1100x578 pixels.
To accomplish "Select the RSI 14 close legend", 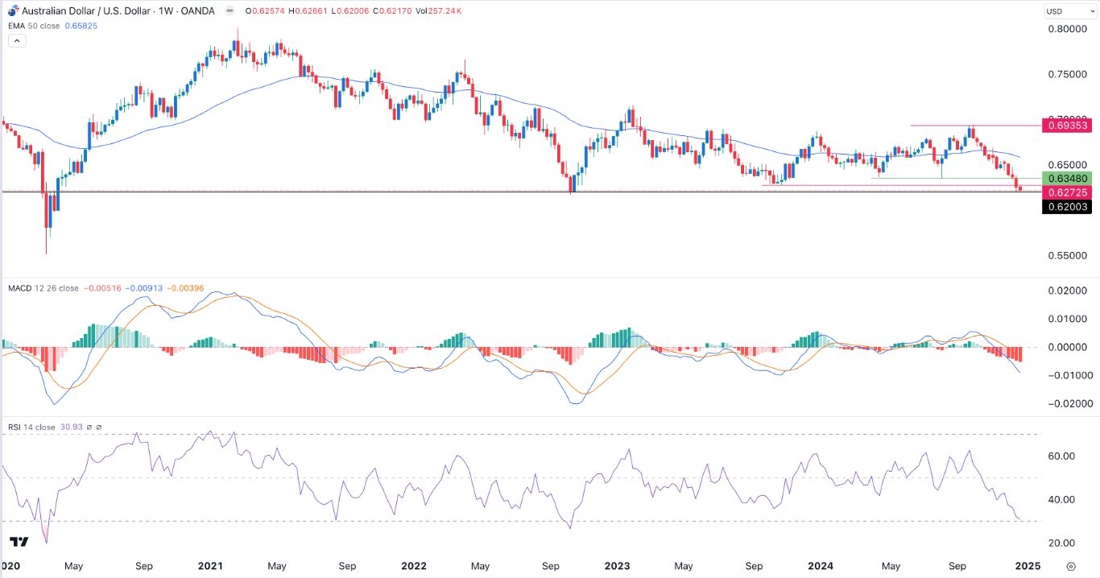I will (33, 427).
